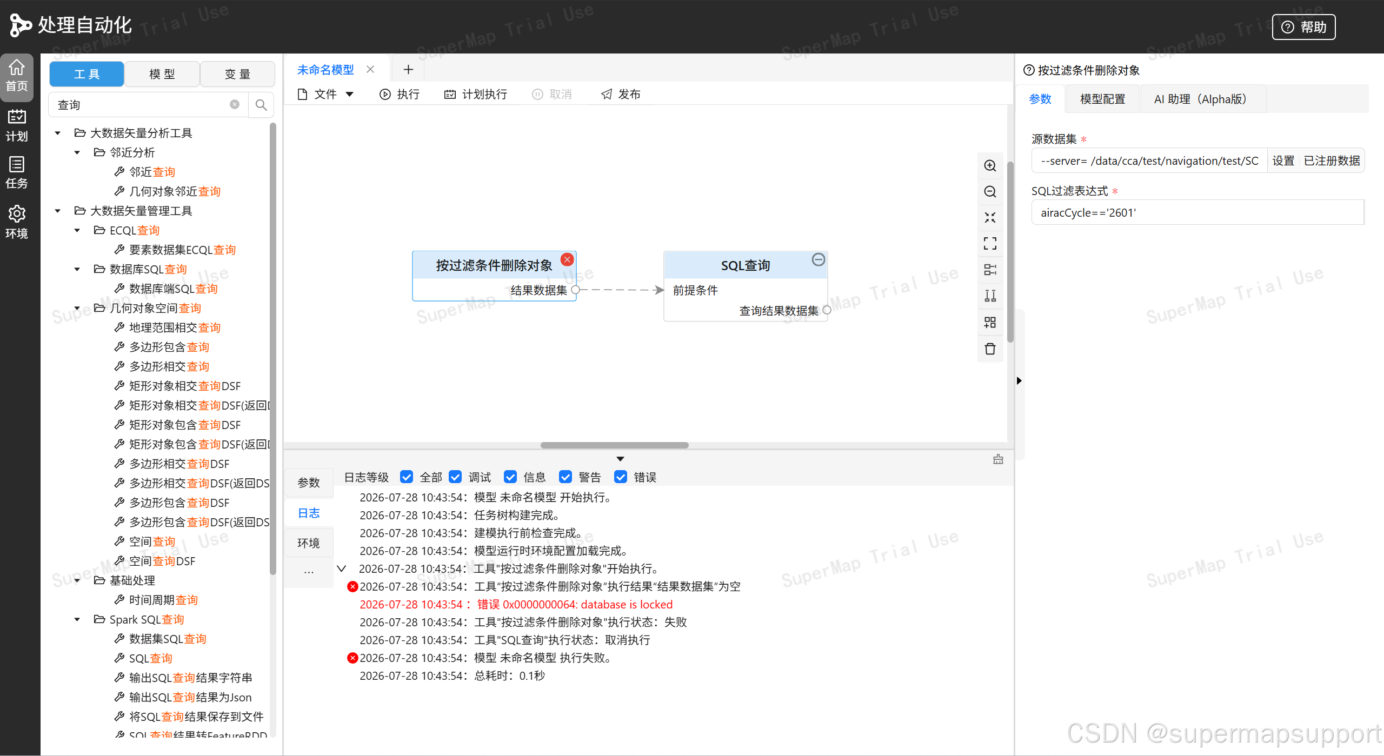Click the search magnifier icon in tool panel

pyautogui.click(x=261, y=105)
